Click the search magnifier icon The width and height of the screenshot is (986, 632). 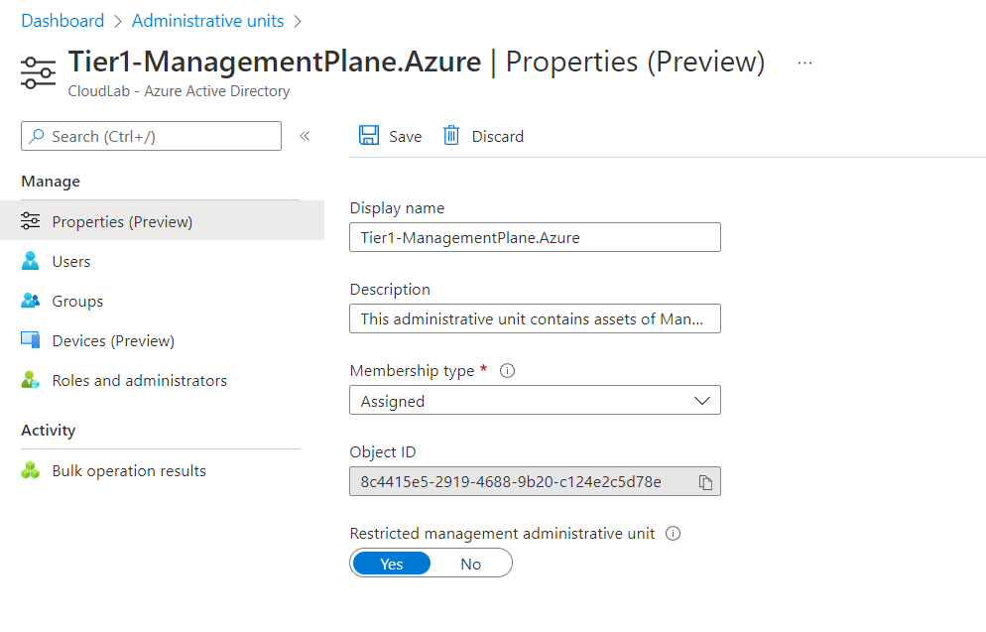click(37, 136)
